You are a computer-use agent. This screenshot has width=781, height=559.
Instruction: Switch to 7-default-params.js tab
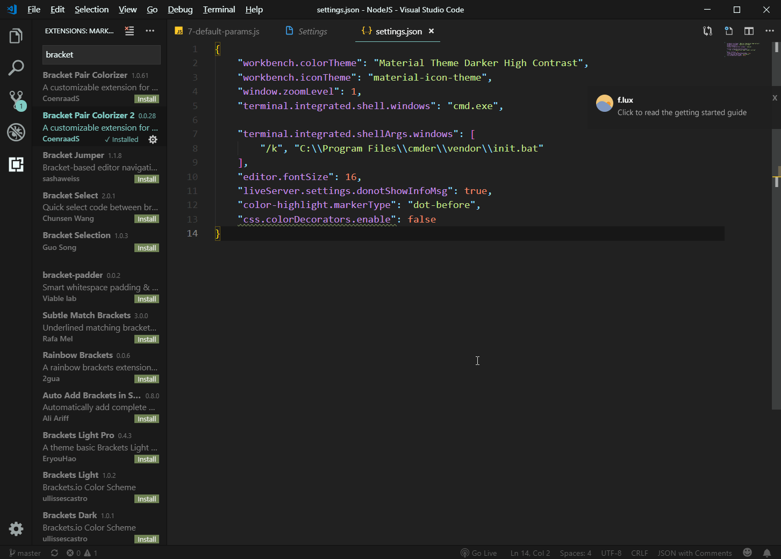[x=217, y=31]
